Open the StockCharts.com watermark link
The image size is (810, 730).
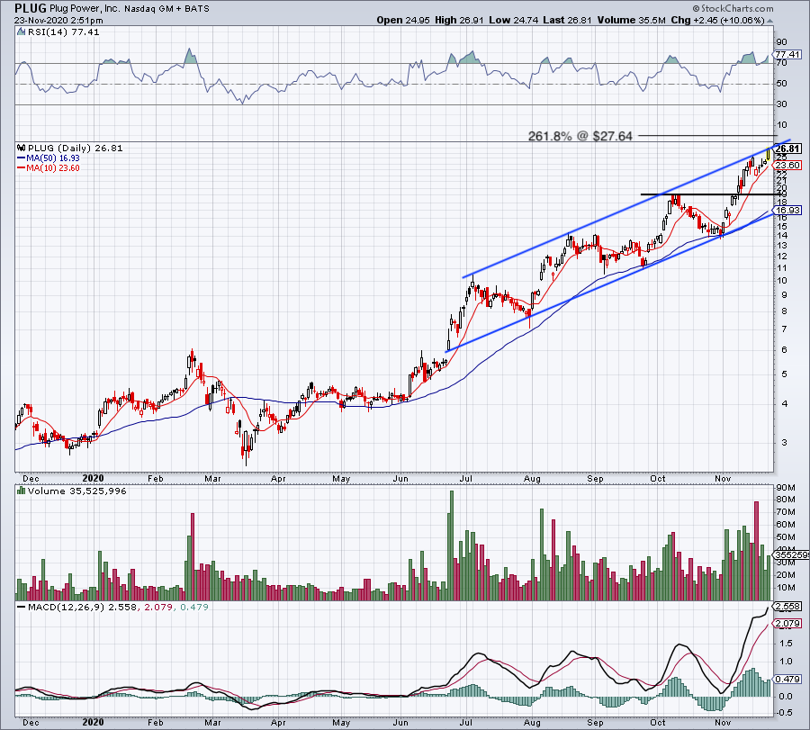point(733,8)
